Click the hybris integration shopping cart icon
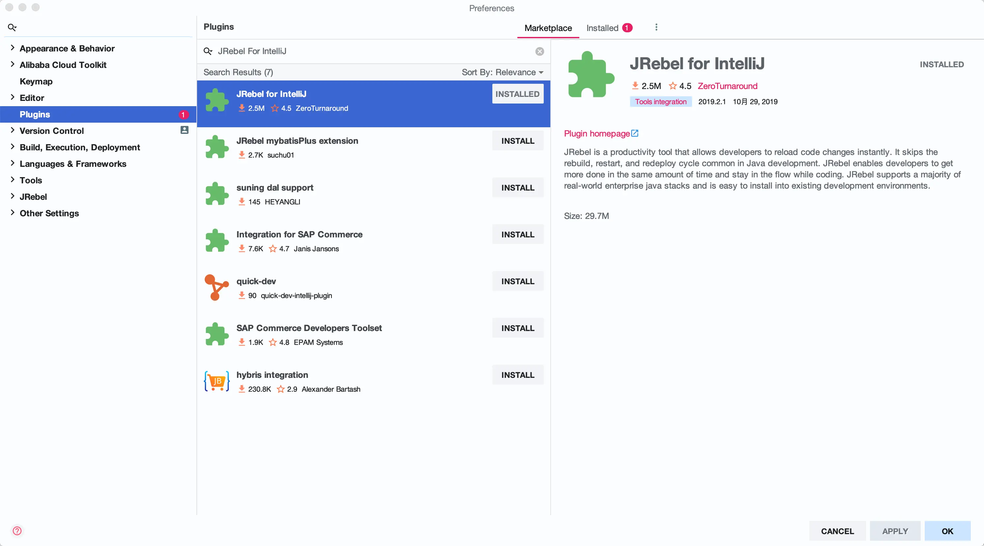 click(x=217, y=381)
